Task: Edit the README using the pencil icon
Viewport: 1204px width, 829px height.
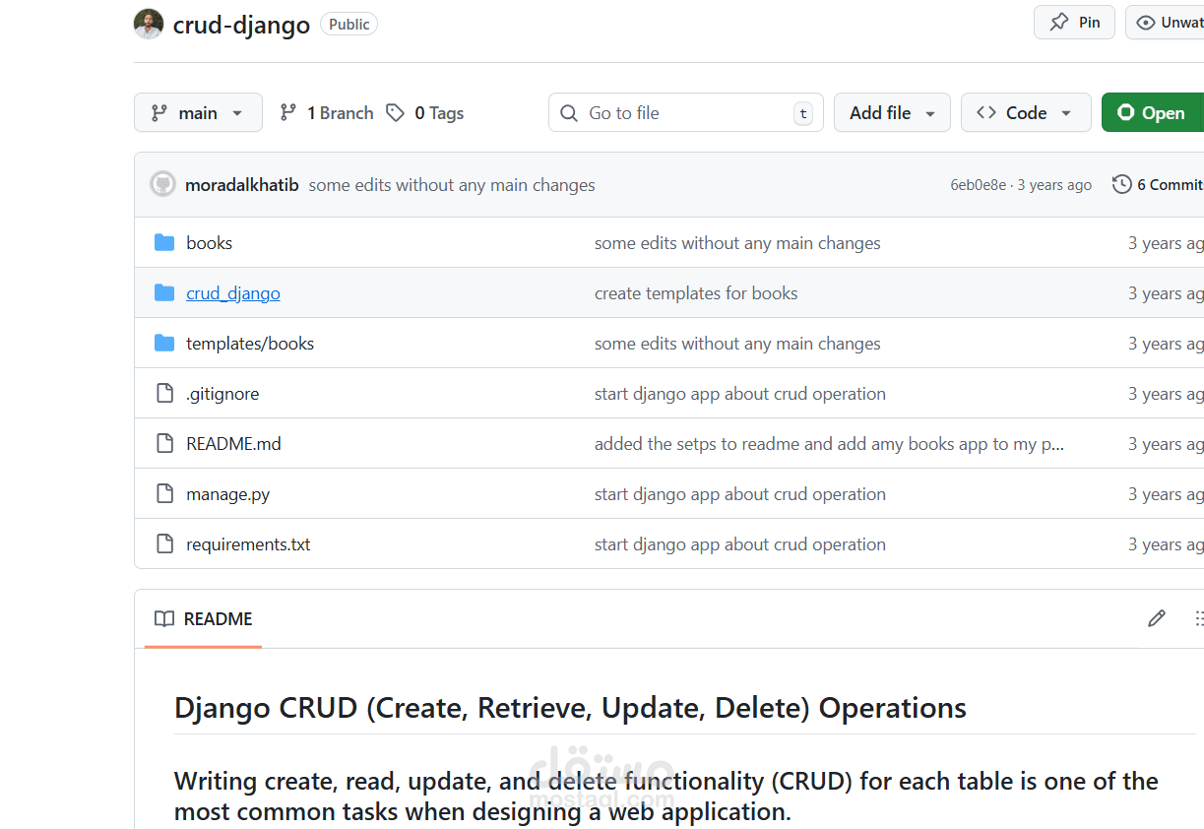Action: click(x=1157, y=618)
